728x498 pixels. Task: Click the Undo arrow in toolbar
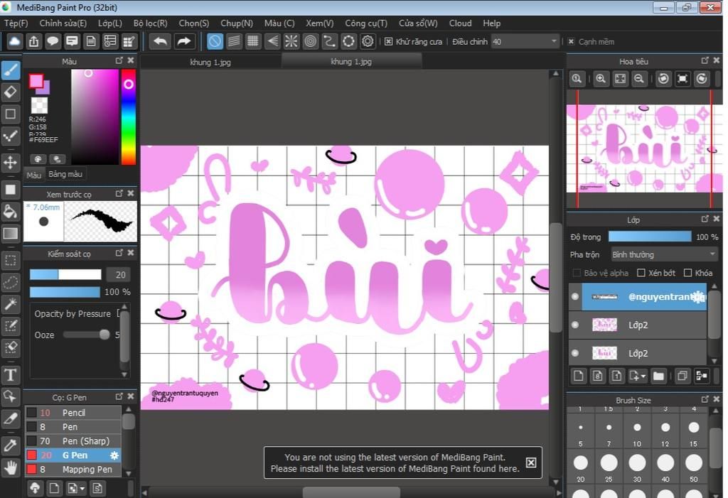click(160, 41)
